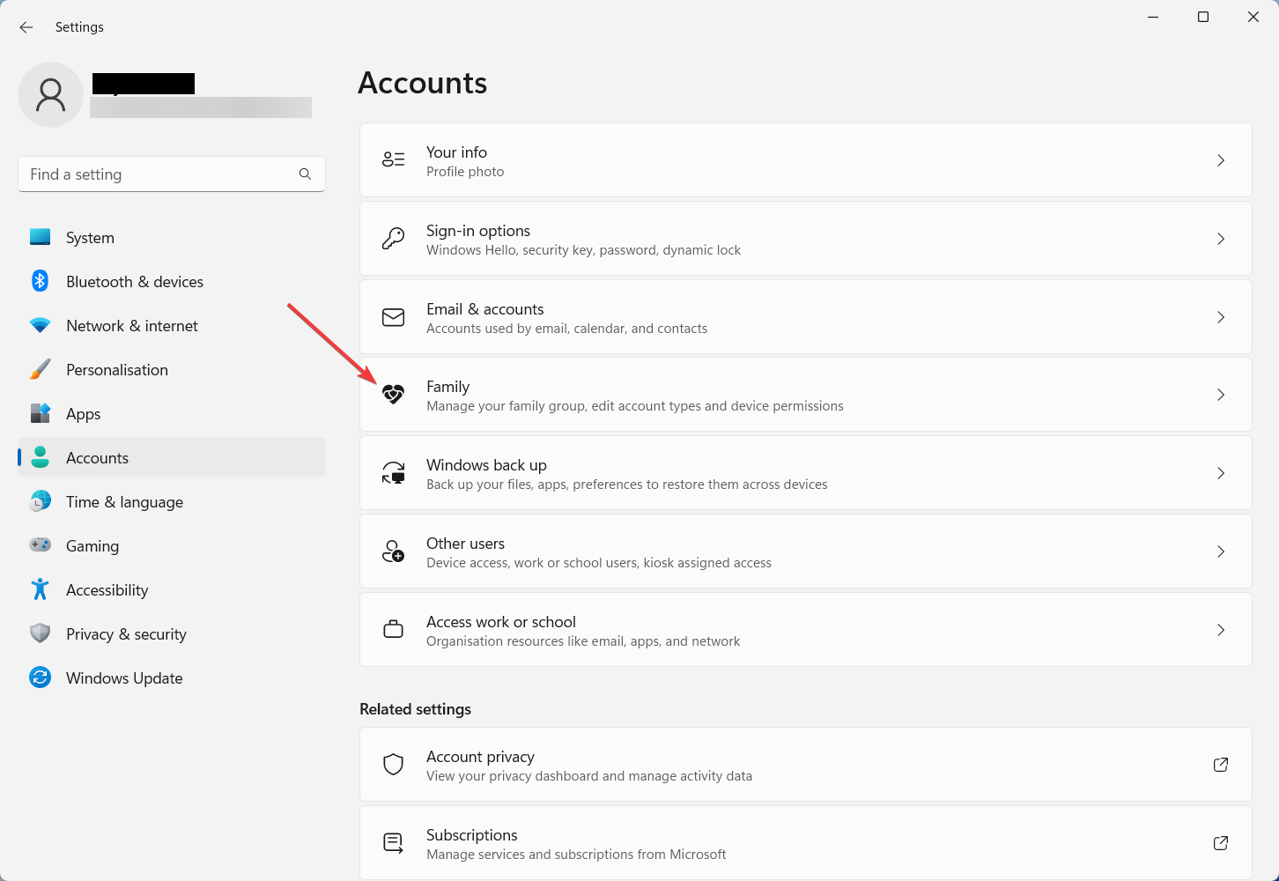Click the Personalisation paintbrush icon
Viewport: 1279px width, 881px height.
click(x=40, y=369)
